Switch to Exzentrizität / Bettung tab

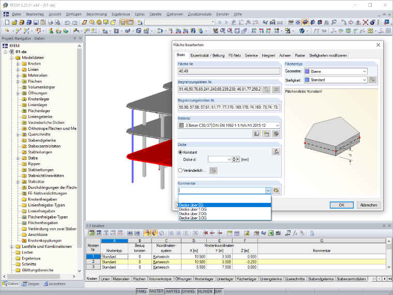[x=207, y=55]
